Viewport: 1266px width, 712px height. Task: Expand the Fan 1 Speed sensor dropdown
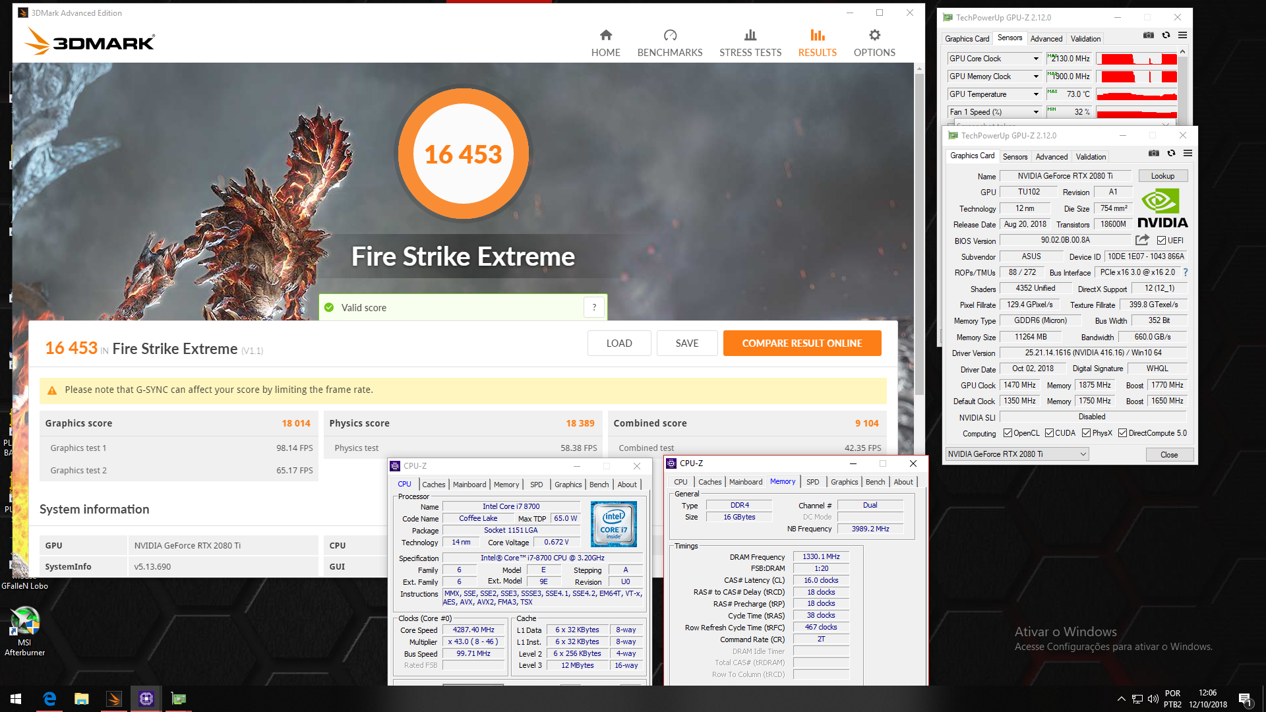point(1036,112)
